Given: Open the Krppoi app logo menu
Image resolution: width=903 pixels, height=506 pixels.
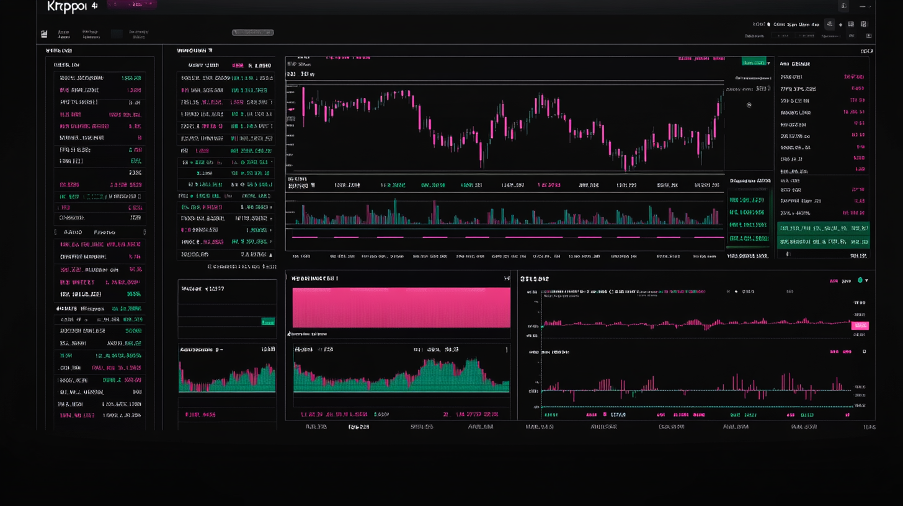Looking at the screenshot, I should [66, 7].
